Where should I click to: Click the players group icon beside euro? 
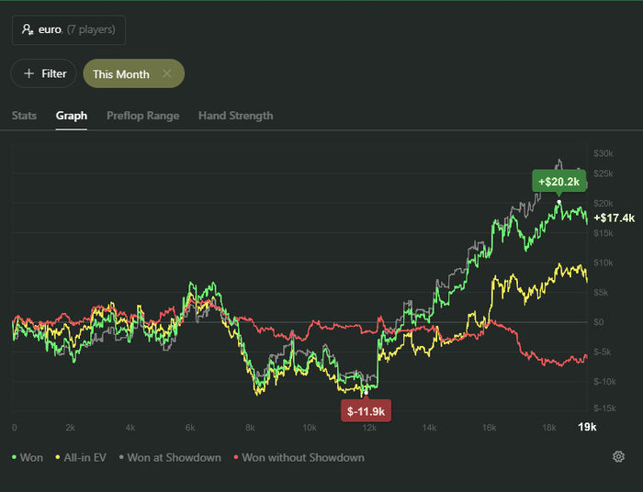tap(28, 30)
